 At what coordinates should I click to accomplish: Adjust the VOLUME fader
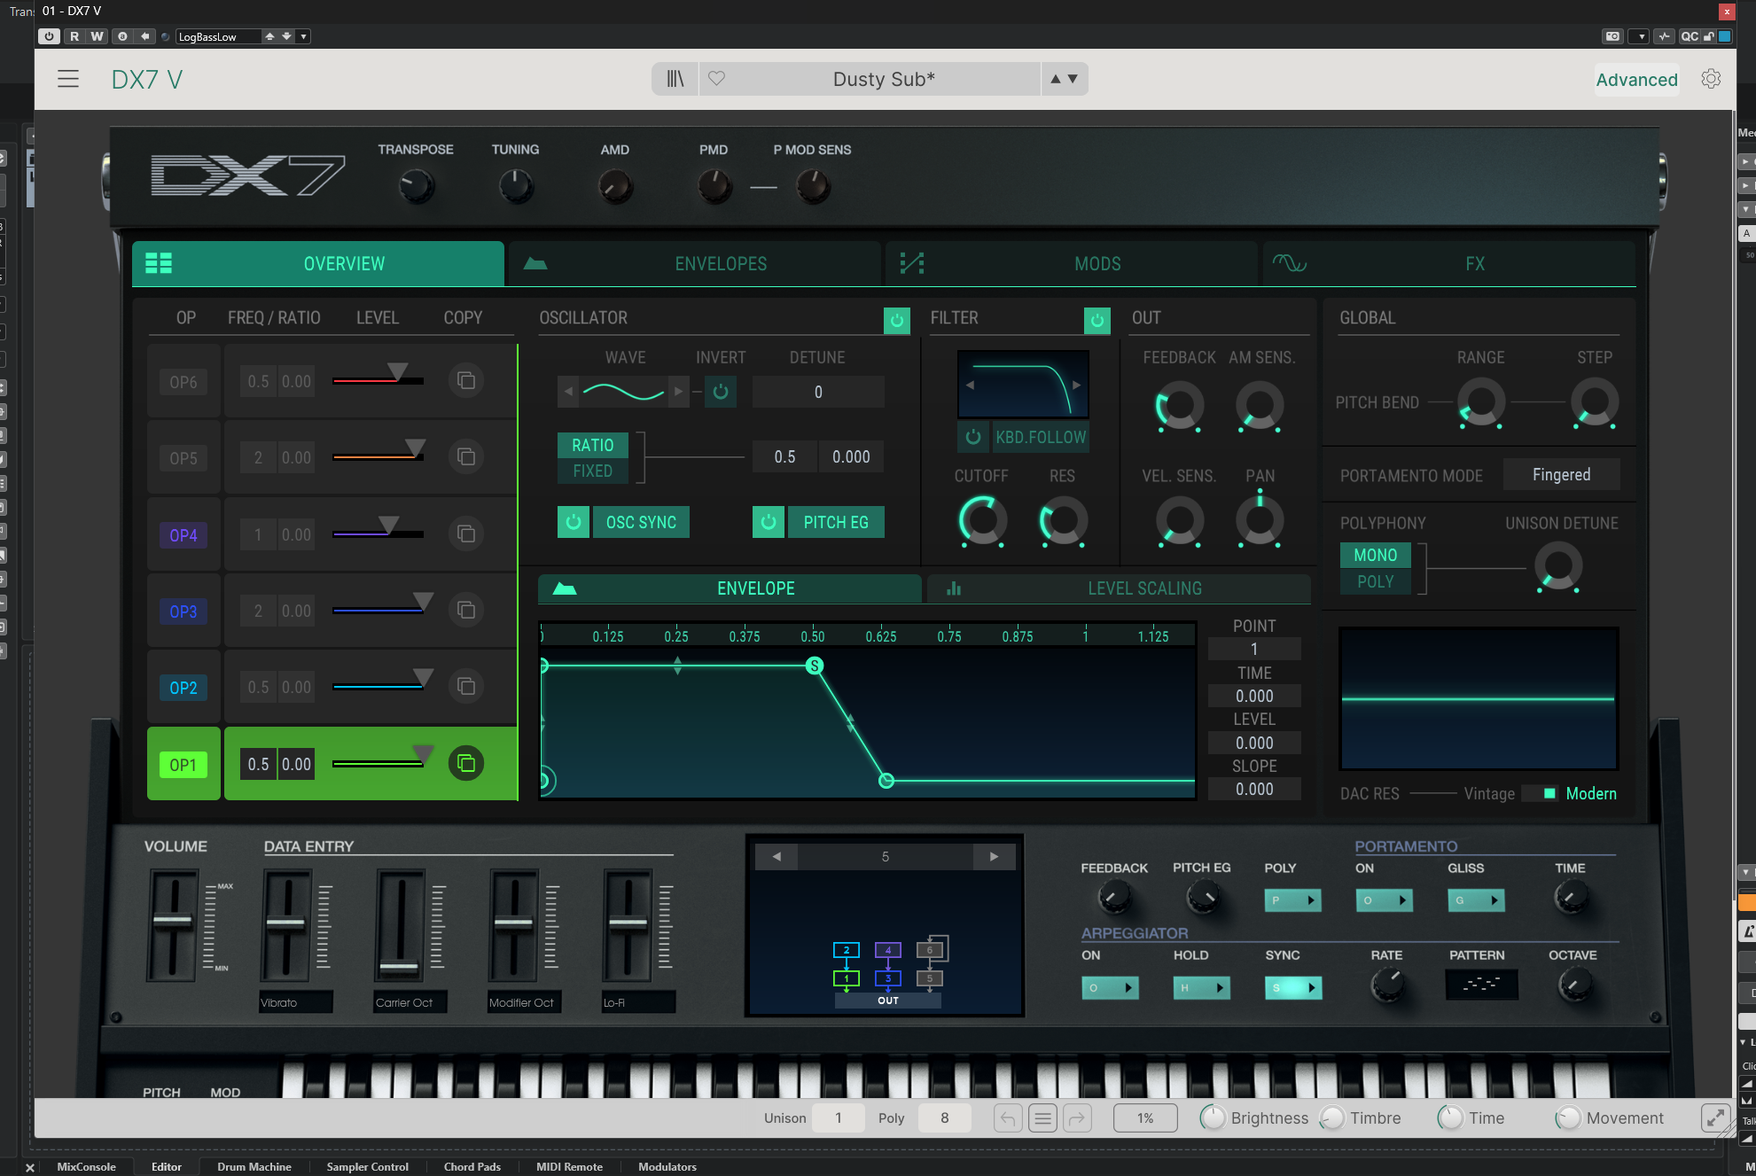173,922
